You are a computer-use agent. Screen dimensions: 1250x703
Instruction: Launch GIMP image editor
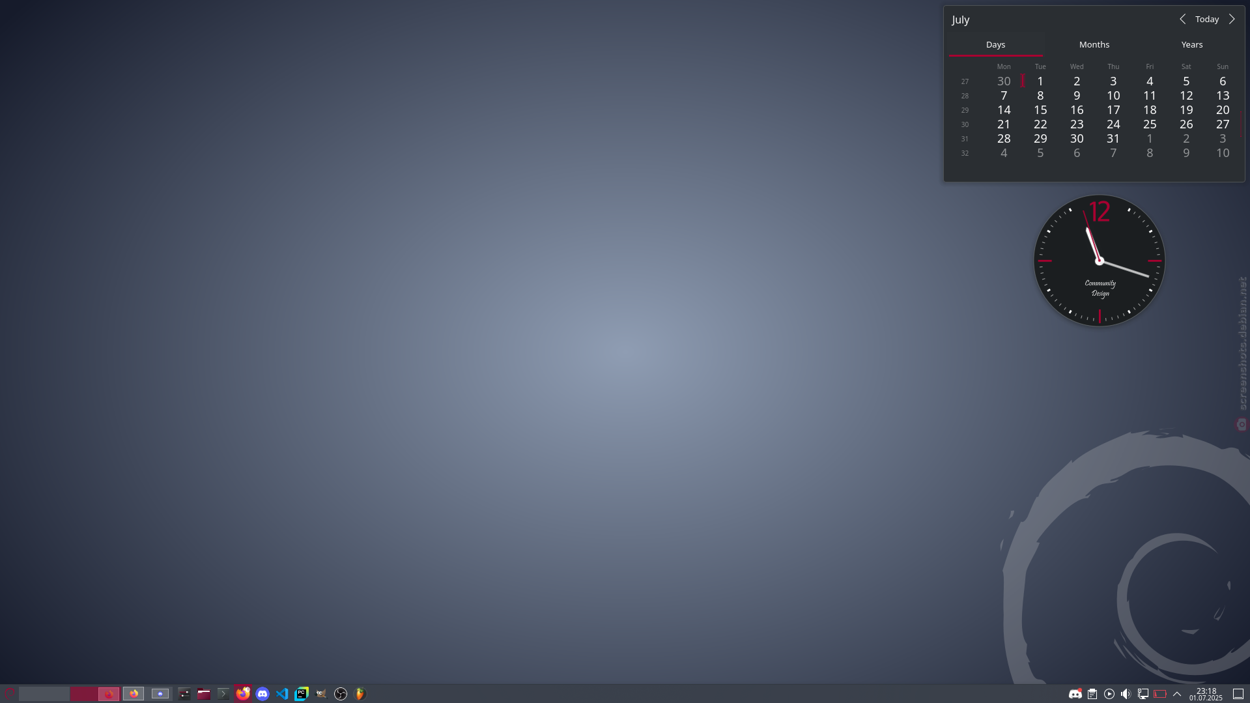tap(321, 694)
